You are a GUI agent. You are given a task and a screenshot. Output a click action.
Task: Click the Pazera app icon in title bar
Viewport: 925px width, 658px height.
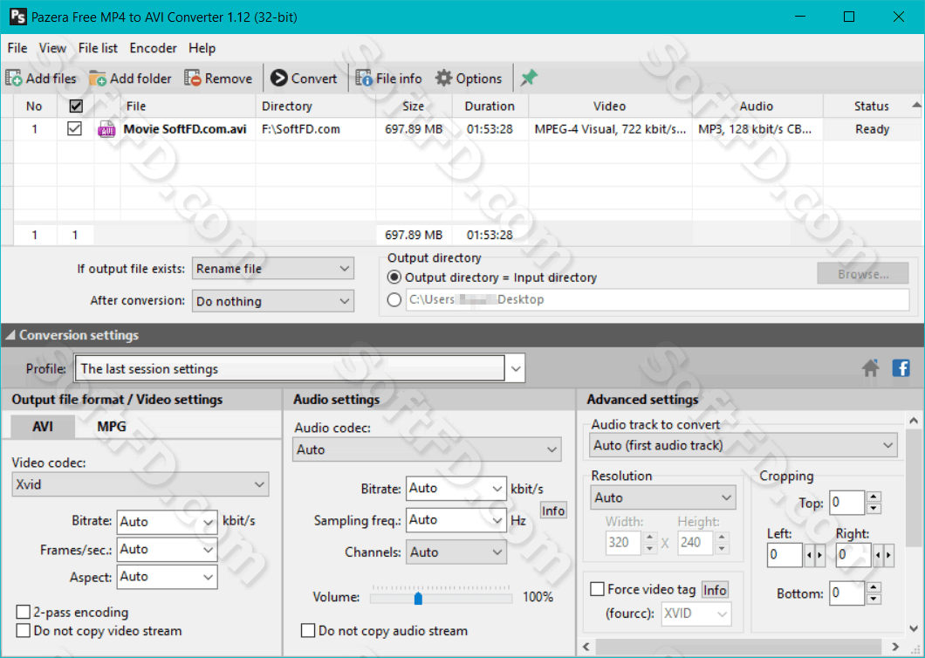click(17, 17)
